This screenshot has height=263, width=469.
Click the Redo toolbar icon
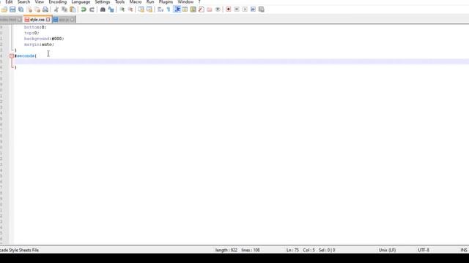pyautogui.click(x=92, y=9)
